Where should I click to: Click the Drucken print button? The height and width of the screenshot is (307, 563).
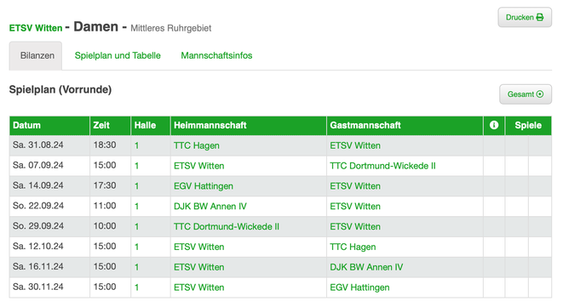coord(525,17)
